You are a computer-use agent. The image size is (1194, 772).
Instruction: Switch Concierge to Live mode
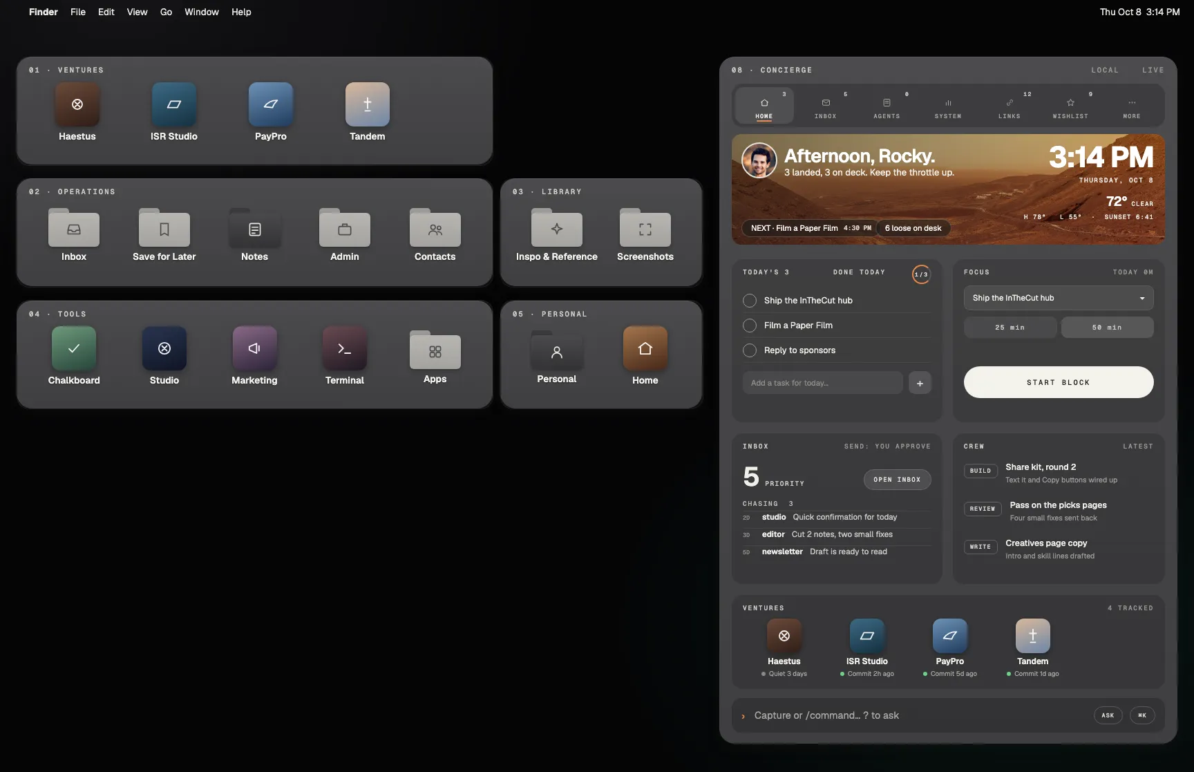1153,70
